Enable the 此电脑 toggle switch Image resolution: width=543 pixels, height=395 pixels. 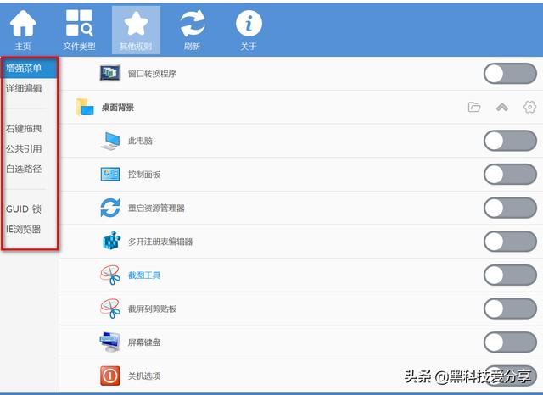(510, 141)
